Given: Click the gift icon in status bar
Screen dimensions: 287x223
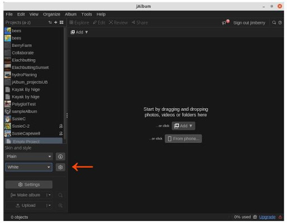Looking at the screenshot, I should 255,217.
